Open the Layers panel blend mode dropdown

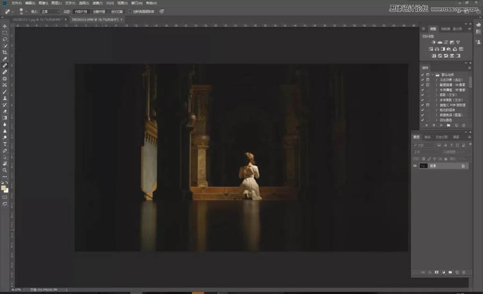pyautogui.click(x=427, y=152)
